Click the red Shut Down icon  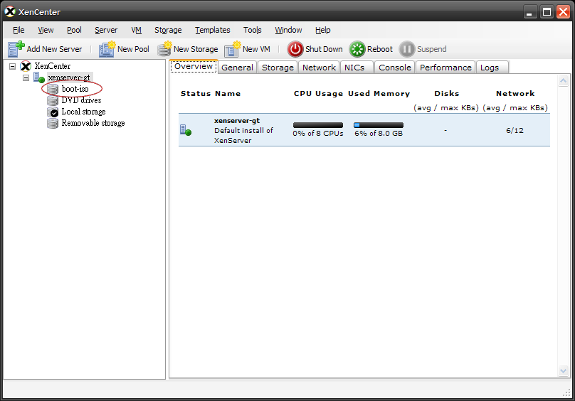295,49
